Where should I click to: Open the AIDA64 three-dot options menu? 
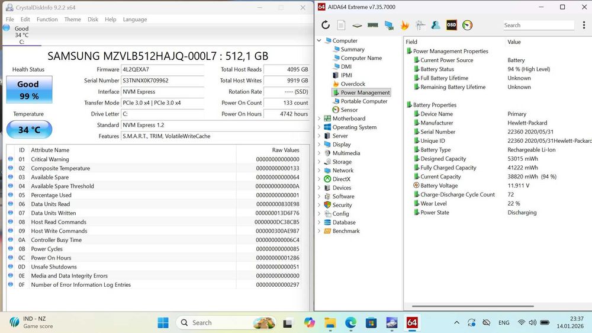584,25
